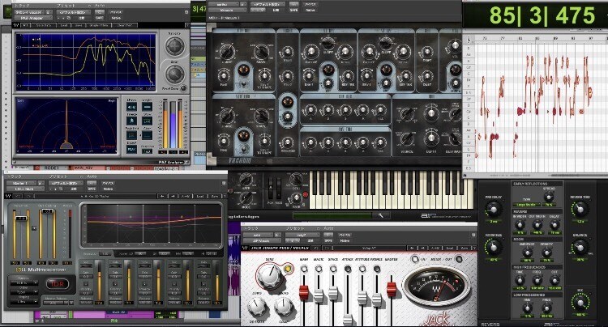Toggle the IDR button in L3-LL Multimaximizer
This screenshot has height=327, width=608.
click(x=58, y=284)
